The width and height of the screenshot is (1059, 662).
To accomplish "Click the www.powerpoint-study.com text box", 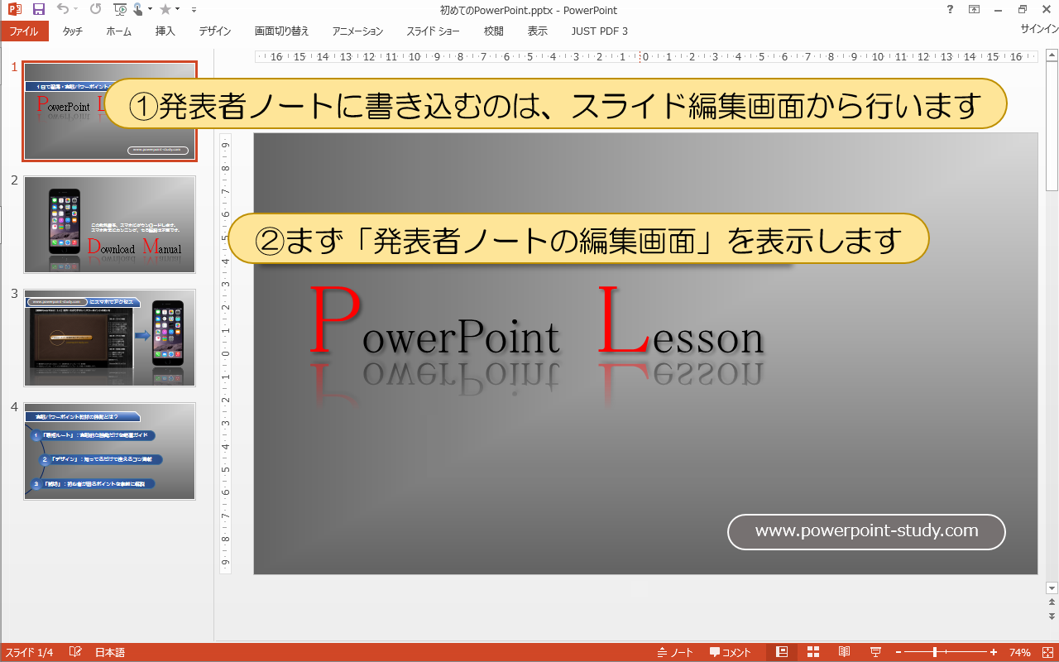I will click(x=866, y=531).
